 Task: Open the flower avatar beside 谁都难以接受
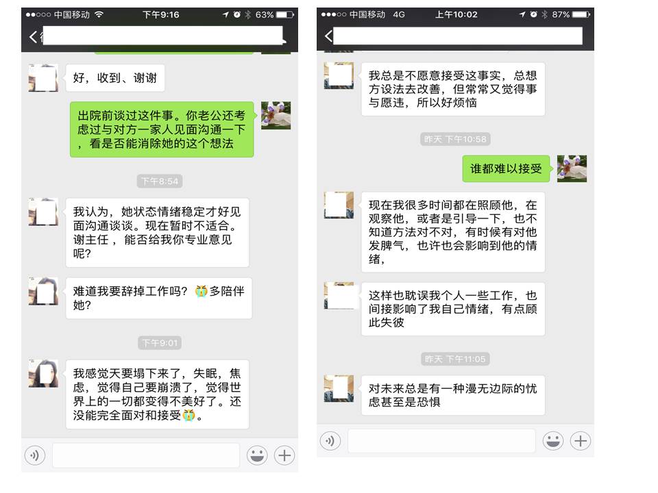pos(572,168)
